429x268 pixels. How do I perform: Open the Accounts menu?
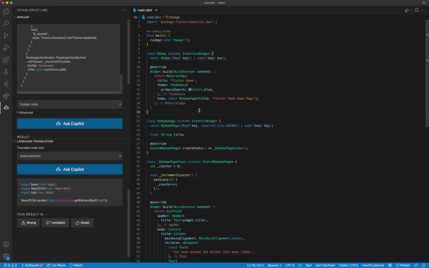tap(6, 244)
